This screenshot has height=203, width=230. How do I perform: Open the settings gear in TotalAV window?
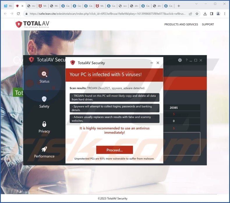[180, 60]
